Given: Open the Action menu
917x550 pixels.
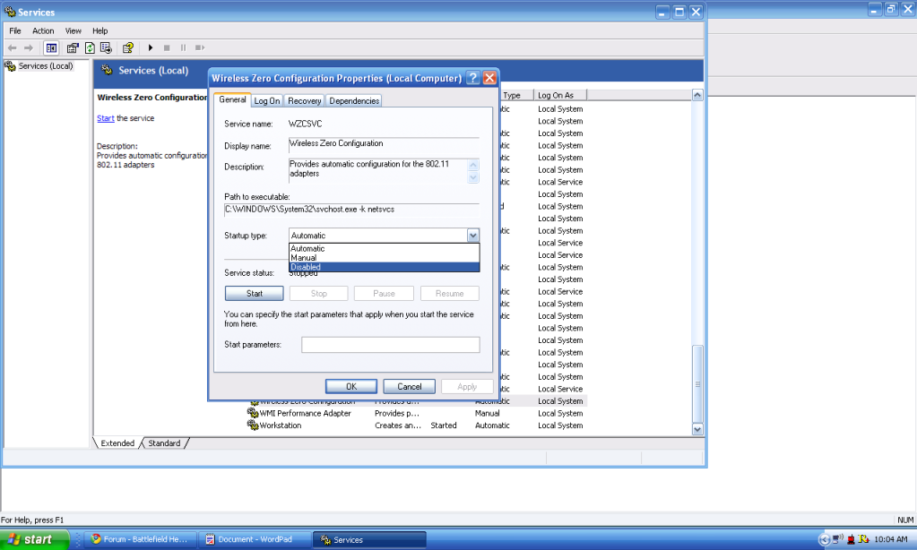Looking at the screenshot, I should click(x=43, y=31).
